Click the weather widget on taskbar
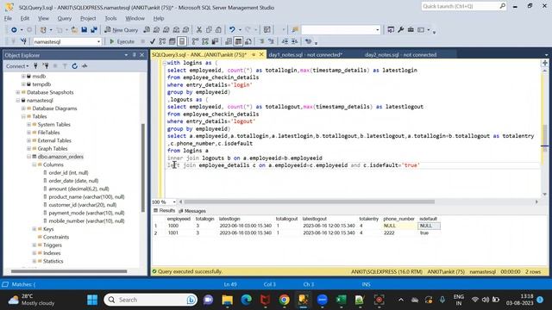This screenshot has width=552, height=310. click(31, 300)
